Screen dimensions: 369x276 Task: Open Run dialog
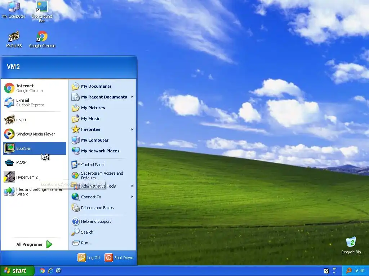coord(103,243)
